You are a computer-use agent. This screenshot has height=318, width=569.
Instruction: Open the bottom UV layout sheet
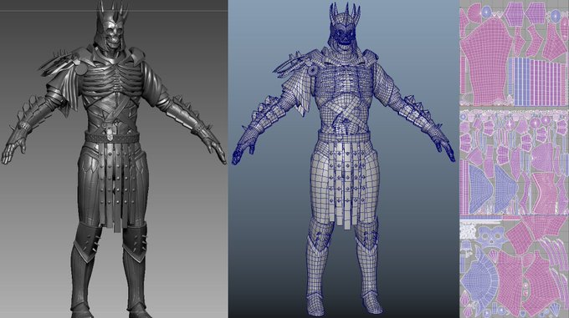pos(514,266)
